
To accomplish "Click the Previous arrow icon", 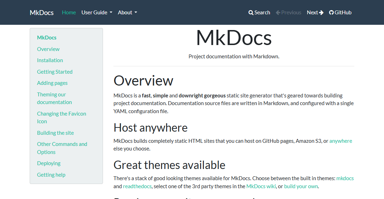I will [x=278, y=13].
